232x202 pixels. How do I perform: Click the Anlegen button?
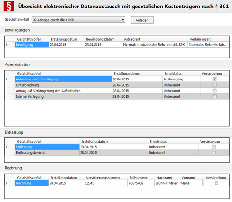(142, 20)
